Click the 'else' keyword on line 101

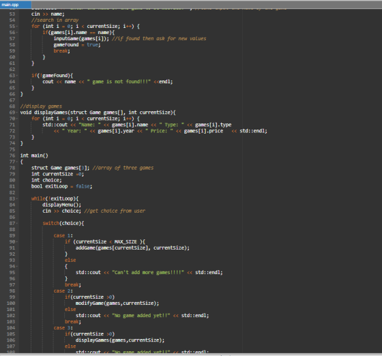click(70, 310)
